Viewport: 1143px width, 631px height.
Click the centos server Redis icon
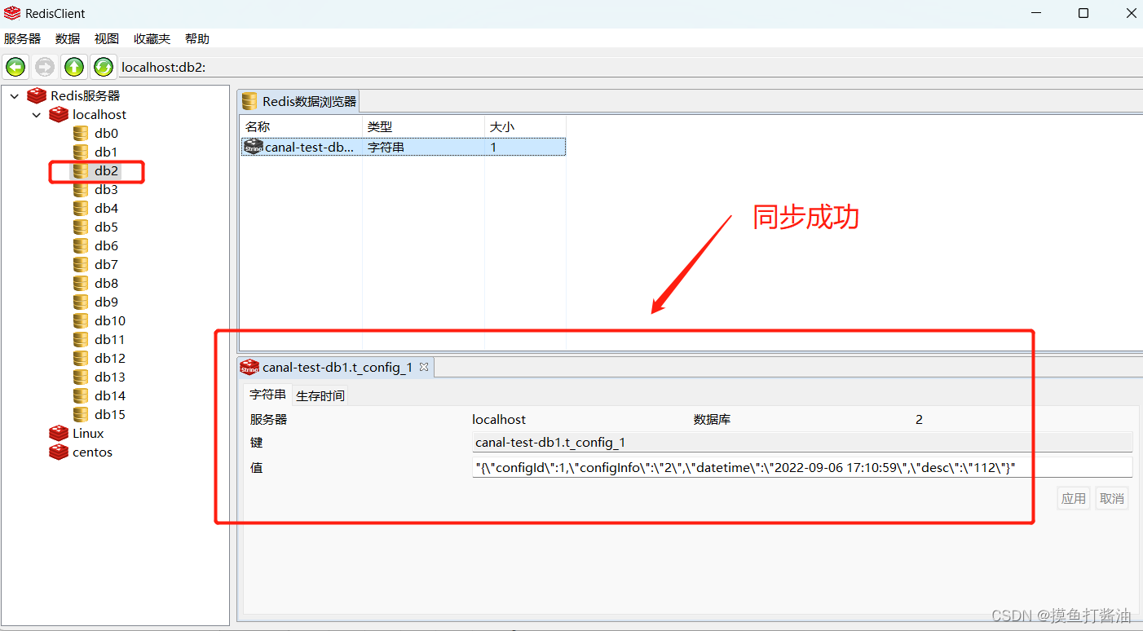pyautogui.click(x=59, y=452)
